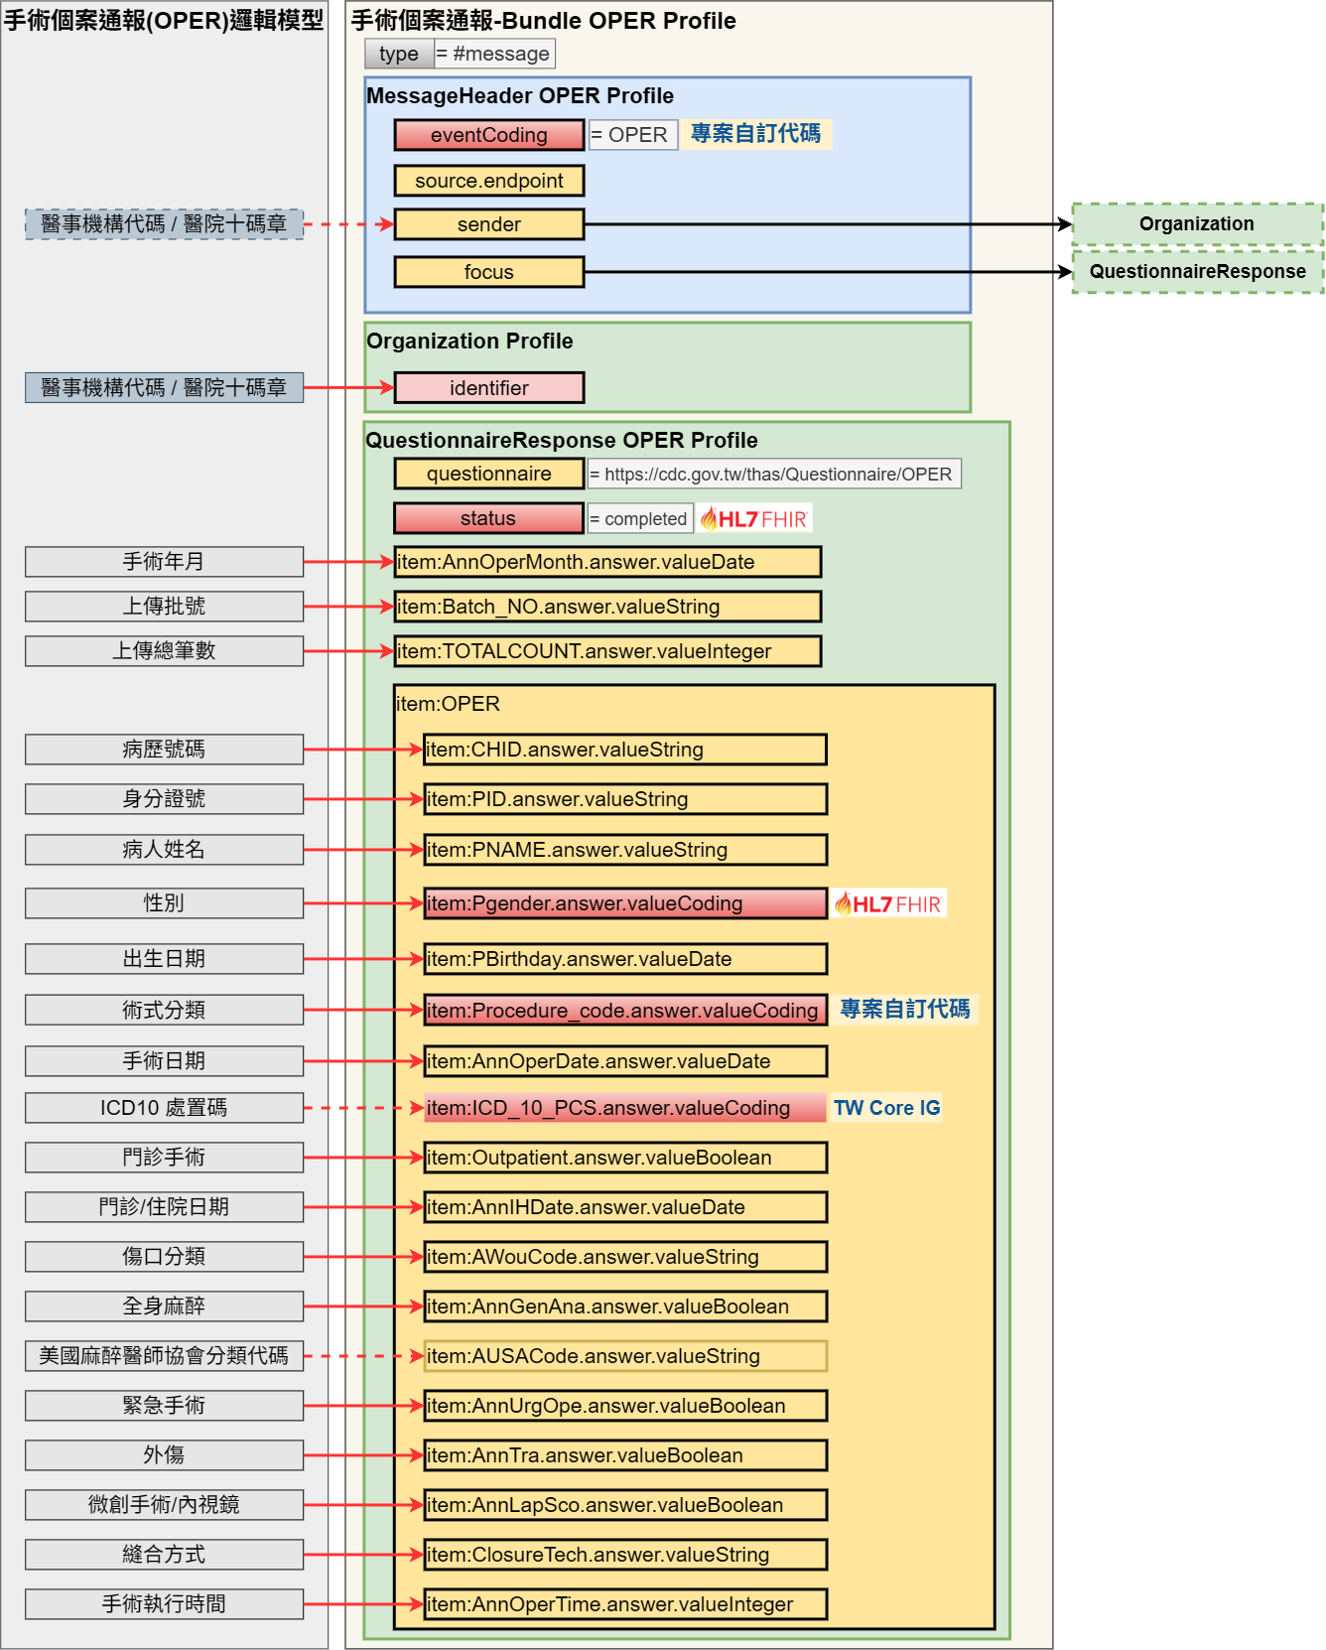Click the Organization box on the right
1326x1650 pixels.
click(x=1197, y=224)
